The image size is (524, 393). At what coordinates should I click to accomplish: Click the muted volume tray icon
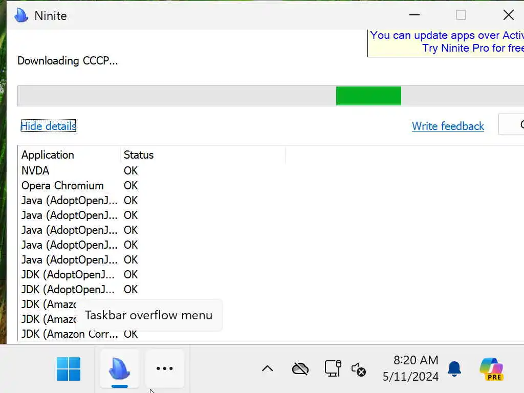click(359, 369)
